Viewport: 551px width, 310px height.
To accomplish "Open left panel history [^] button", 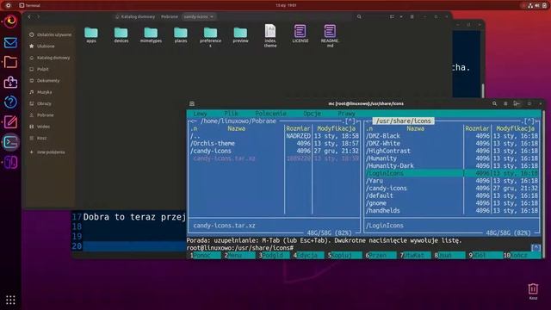I will click(350, 121).
